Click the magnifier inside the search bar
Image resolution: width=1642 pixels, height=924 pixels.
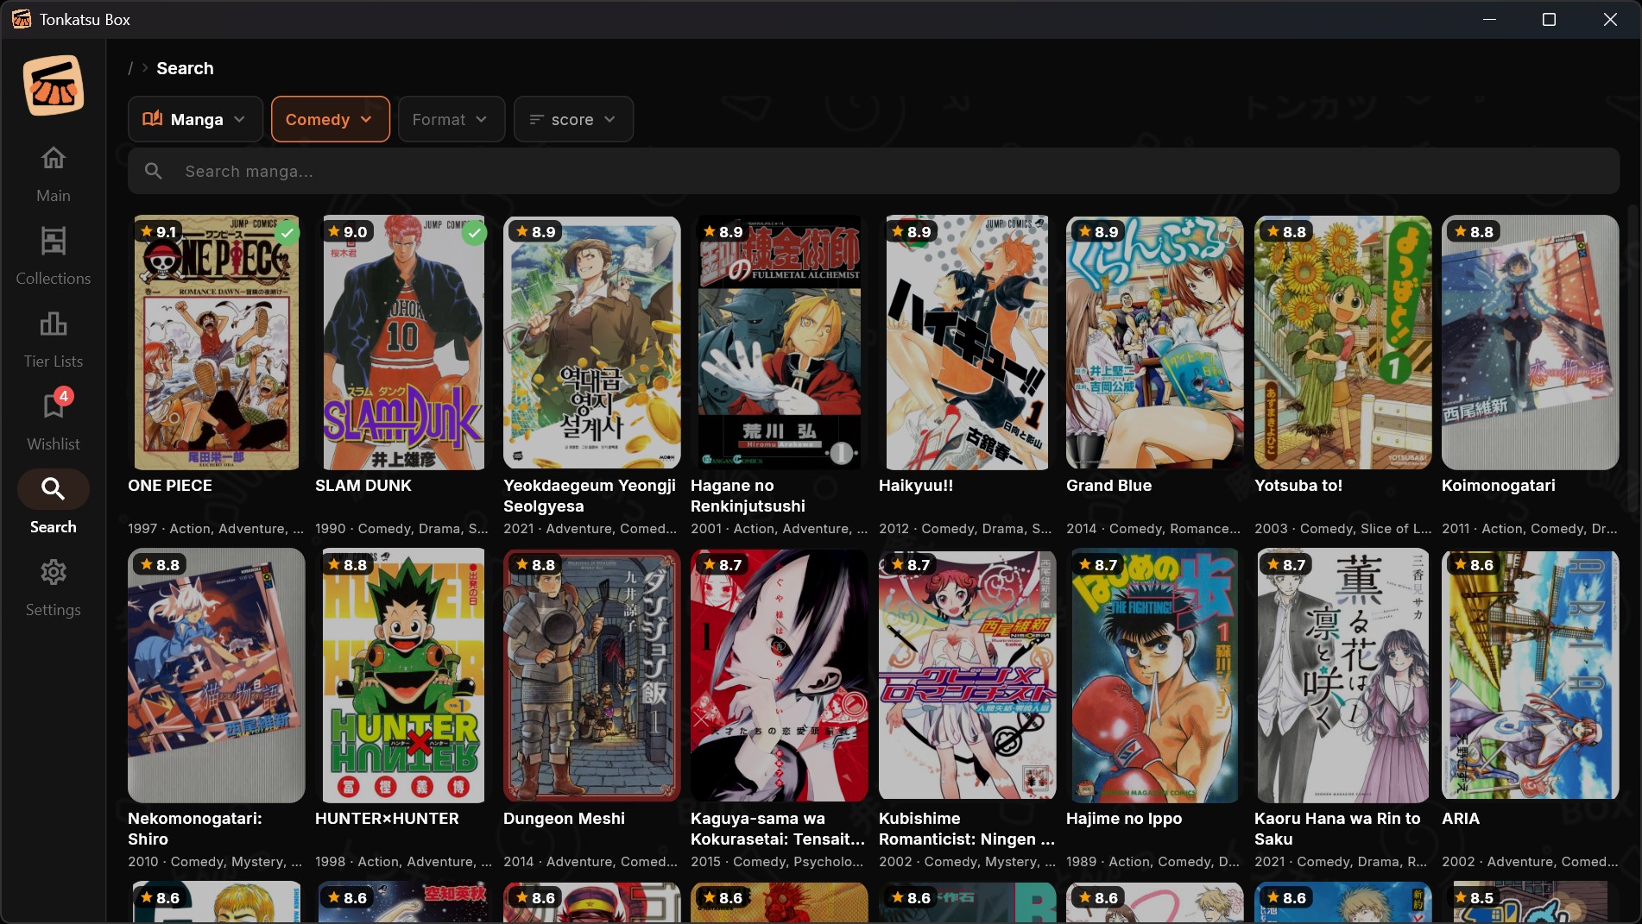(153, 171)
